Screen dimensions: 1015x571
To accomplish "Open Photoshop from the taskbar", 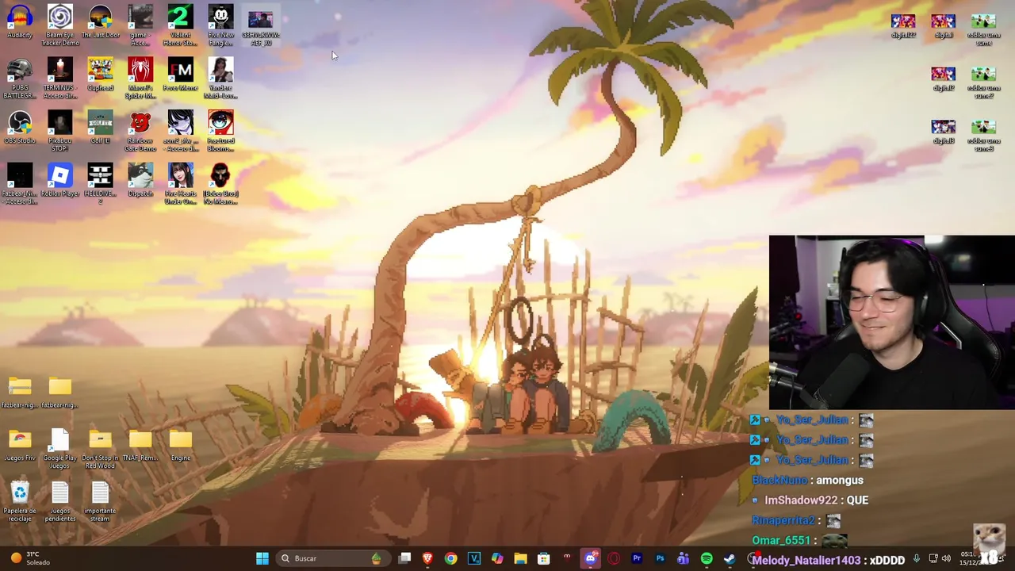I will click(x=660, y=558).
